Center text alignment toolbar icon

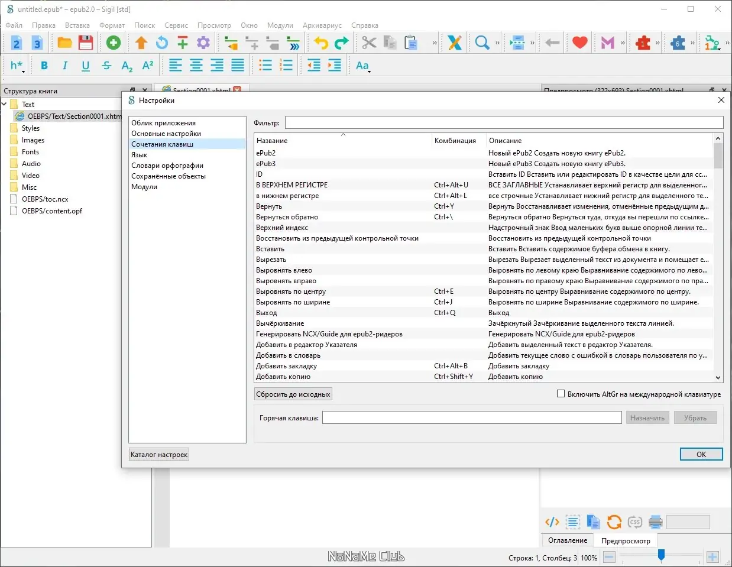coord(196,66)
